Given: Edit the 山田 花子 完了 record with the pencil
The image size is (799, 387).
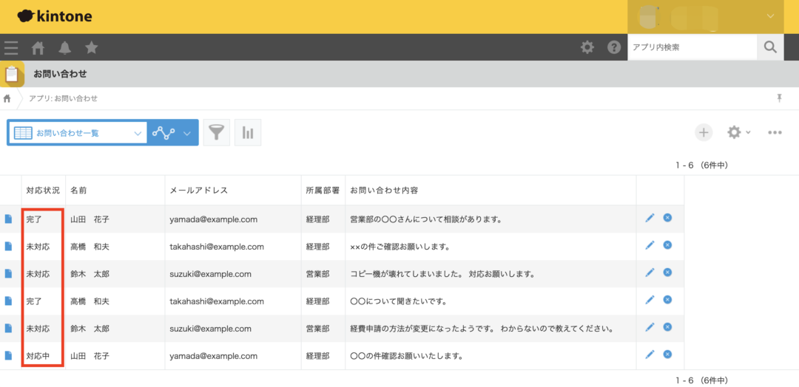Looking at the screenshot, I should [x=650, y=218].
